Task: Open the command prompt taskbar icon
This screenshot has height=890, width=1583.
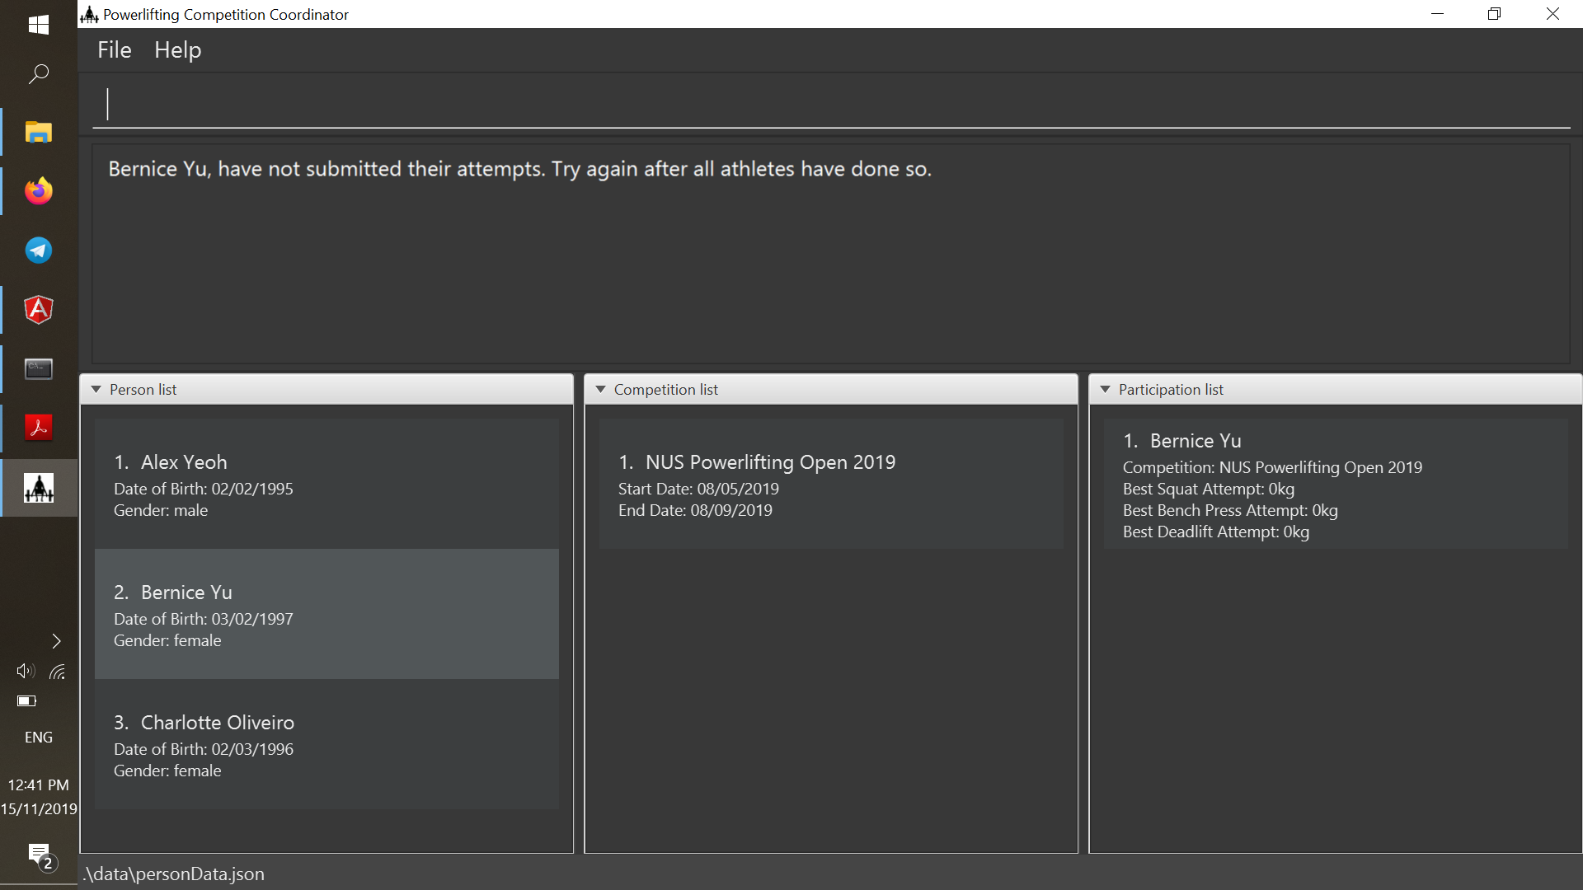Action: pyautogui.click(x=38, y=368)
